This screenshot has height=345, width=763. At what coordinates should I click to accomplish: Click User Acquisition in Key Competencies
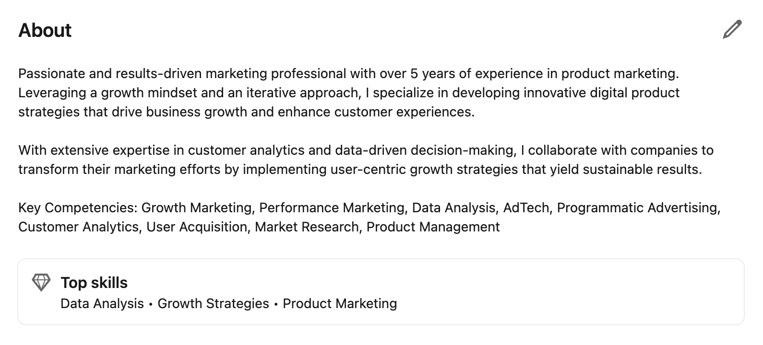tap(198, 227)
